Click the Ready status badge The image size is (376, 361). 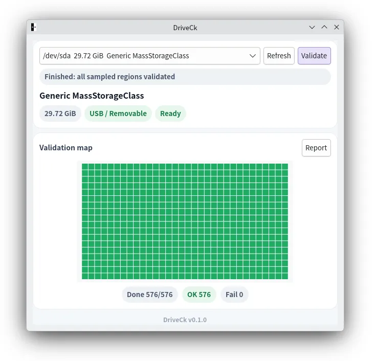(170, 114)
